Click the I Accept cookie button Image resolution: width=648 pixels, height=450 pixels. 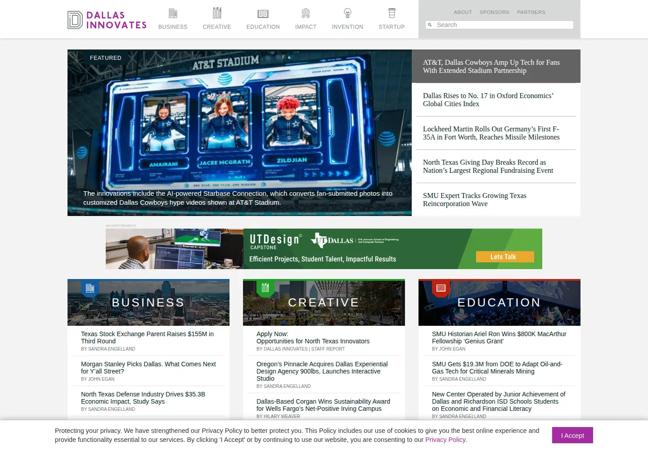click(572, 435)
